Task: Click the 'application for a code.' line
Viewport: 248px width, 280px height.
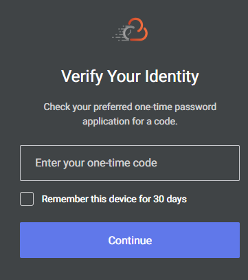Action: [x=130, y=121]
